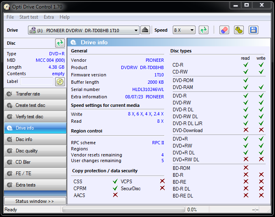Image resolution: width=275 pixels, height=217 pixels.
Task: Open Extra tests page
Action: [x=35, y=185]
